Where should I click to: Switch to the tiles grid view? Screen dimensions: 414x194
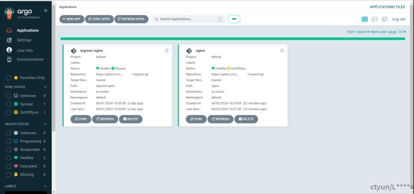(x=365, y=19)
